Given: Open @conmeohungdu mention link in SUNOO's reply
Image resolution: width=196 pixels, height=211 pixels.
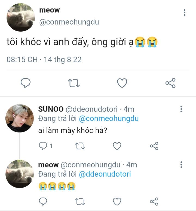Looking at the screenshot, I should point(109,119).
